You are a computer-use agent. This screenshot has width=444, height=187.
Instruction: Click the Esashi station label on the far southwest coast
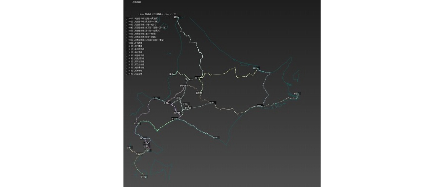coord(129,147)
